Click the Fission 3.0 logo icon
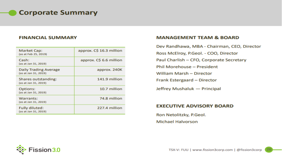282x158 pixels. click(21, 150)
